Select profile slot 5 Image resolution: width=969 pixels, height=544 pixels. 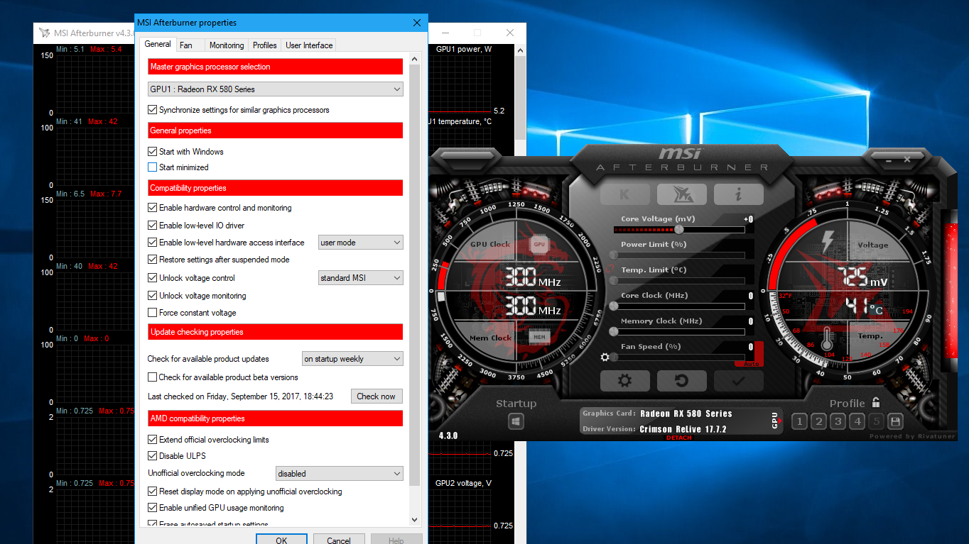(x=876, y=422)
